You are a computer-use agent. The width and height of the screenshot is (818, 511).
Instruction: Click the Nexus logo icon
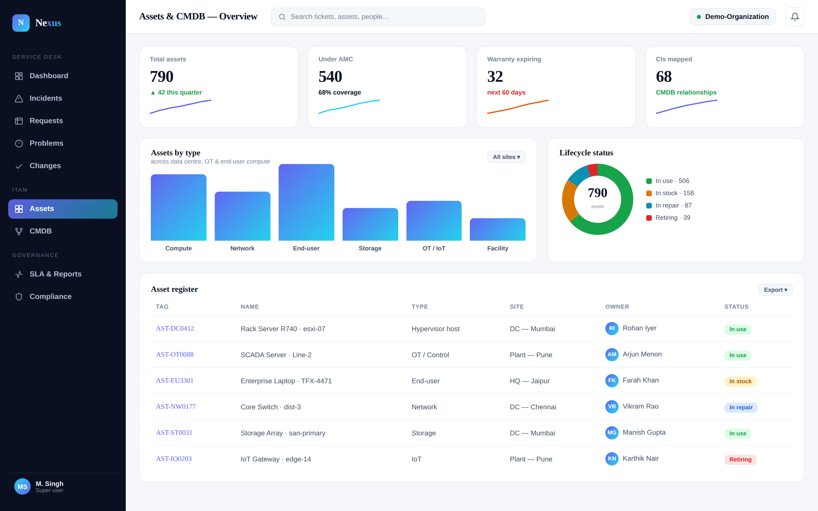21,23
